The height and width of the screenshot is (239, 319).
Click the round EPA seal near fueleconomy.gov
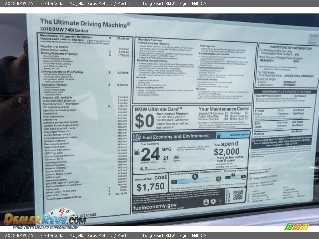click(x=206, y=202)
